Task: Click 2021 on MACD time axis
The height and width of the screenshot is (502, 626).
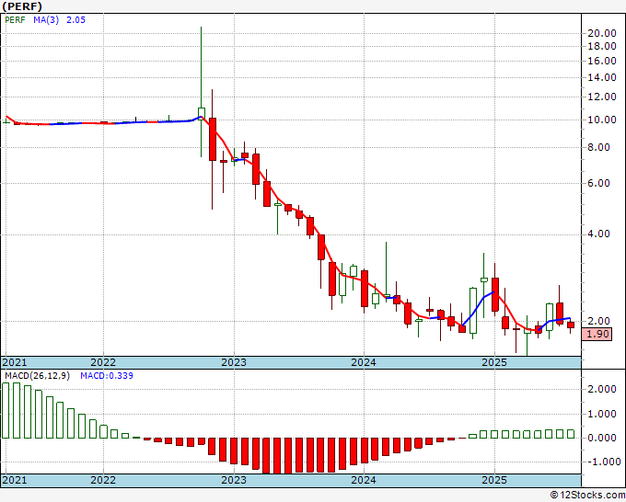Action: [x=15, y=480]
